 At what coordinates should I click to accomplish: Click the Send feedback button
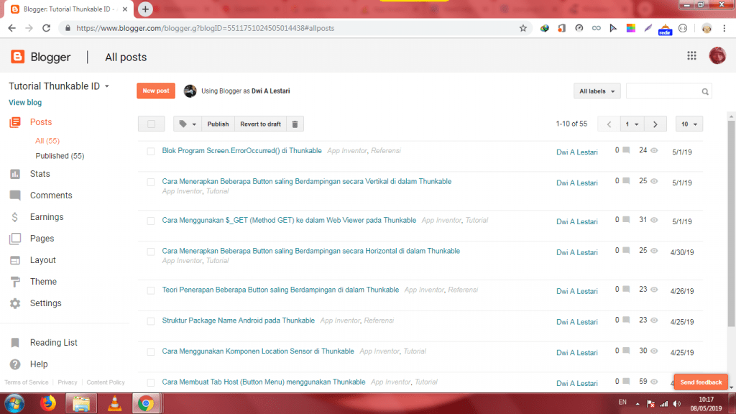[701, 382]
